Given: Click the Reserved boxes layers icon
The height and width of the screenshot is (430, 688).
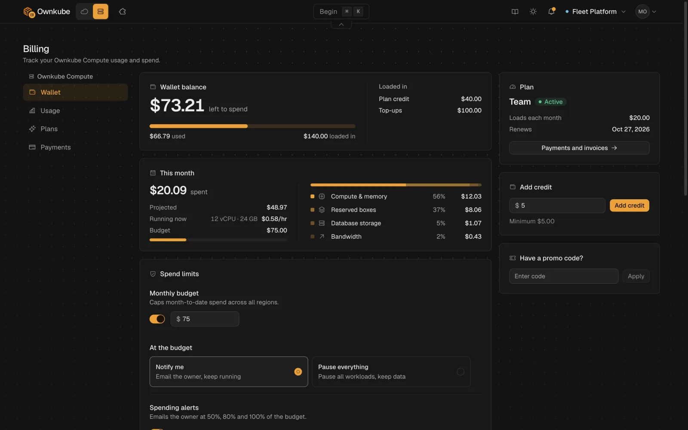Looking at the screenshot, I should tap(322, 210).
